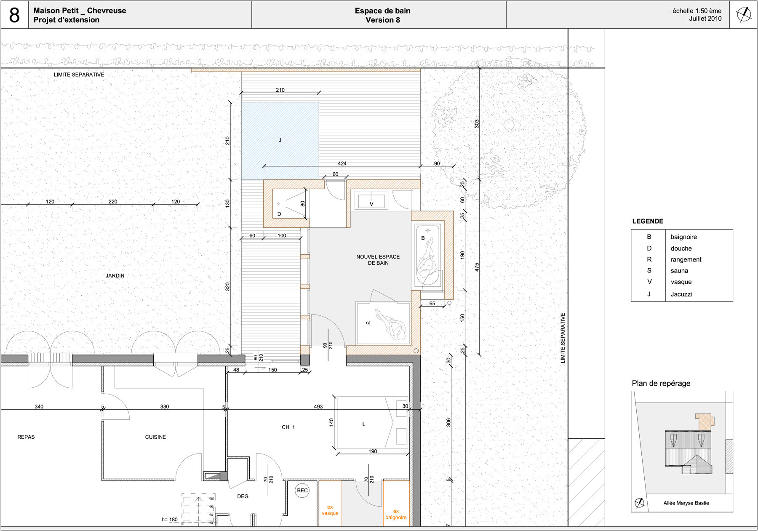Select the orange 'ex baignoire' label
This screenshot has width=758, height=531.
396,514
